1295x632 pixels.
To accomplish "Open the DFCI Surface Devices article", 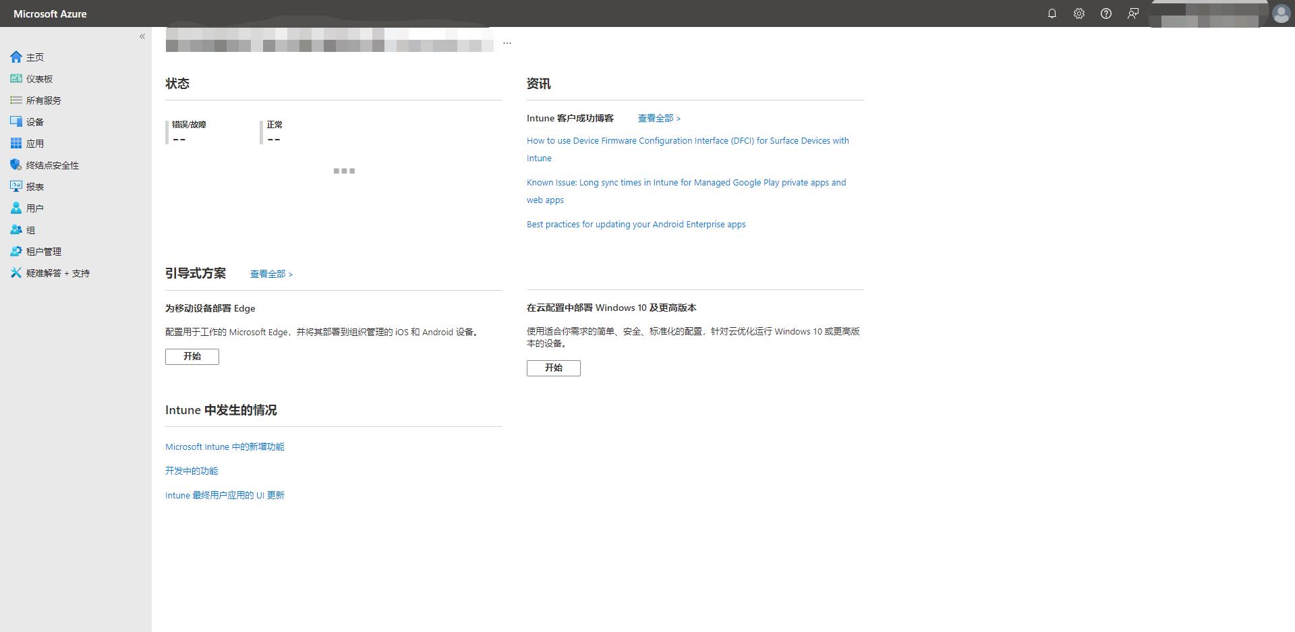I will pyautogui.click(x=688, y=149).
